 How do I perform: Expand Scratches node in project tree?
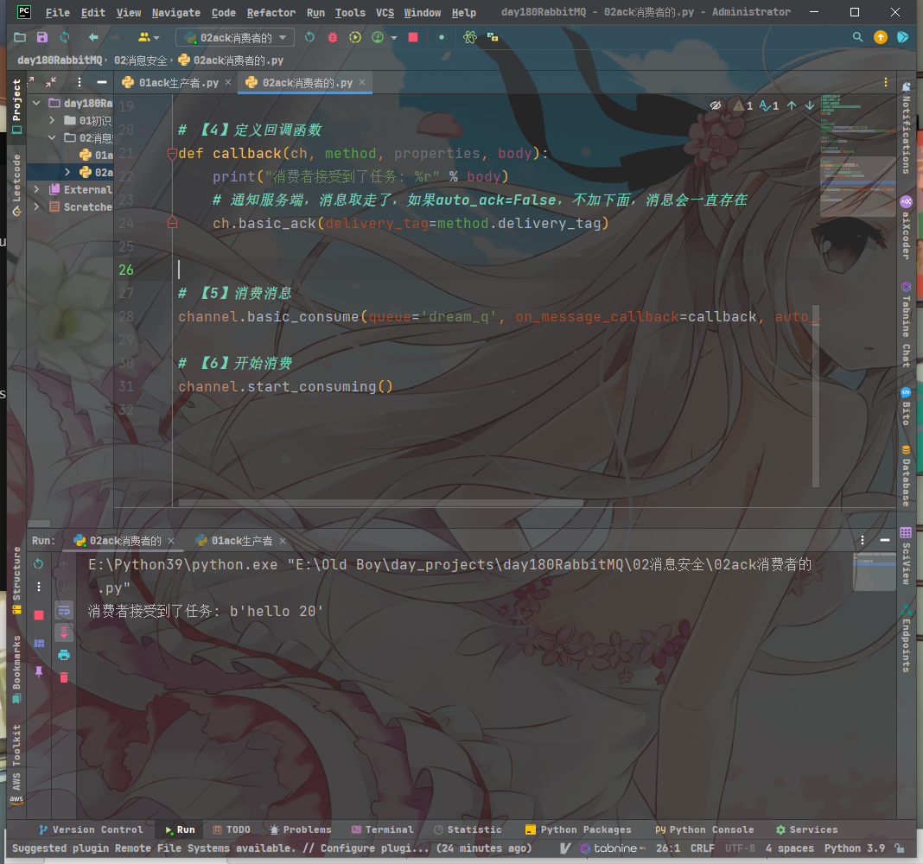coord(36,207)
